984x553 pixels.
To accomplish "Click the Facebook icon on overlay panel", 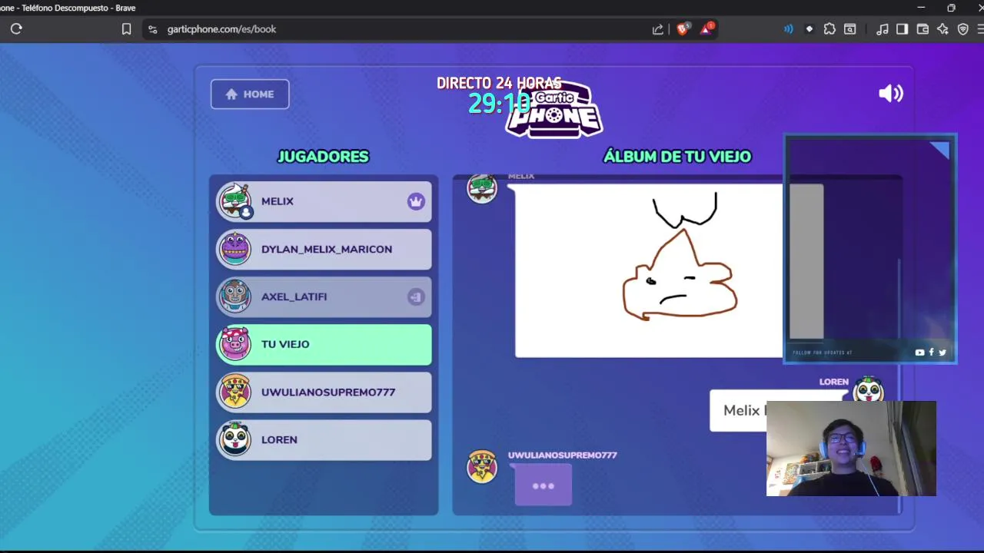I will click(931, 353).
